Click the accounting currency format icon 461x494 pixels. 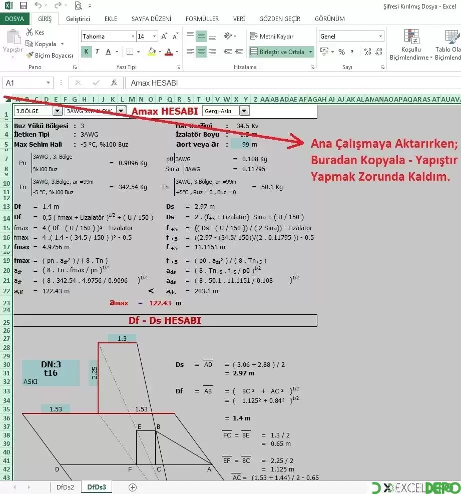click(324, 52)
